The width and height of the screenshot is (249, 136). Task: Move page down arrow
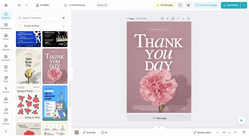pyautogui.click(x=183, y=19)
